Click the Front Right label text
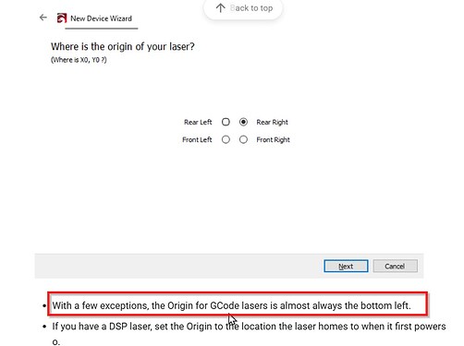 273,139
